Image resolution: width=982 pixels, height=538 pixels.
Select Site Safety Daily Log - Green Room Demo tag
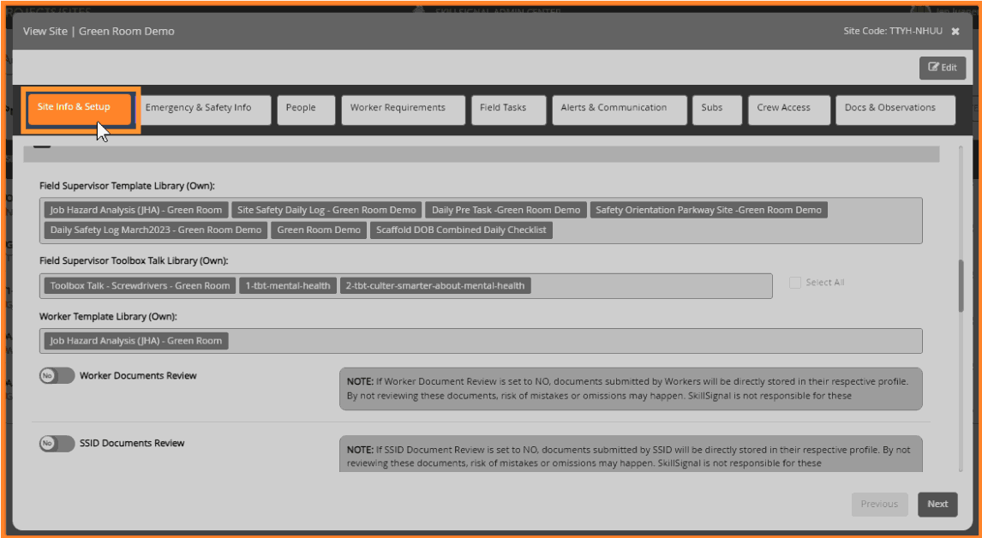point(326,210)
